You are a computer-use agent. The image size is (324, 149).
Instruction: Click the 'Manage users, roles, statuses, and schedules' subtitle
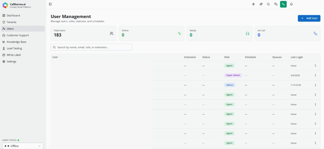(x=78, y=21)
